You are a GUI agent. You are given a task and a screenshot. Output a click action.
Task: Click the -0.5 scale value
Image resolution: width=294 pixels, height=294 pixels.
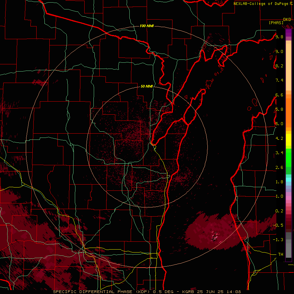(278, 225)
